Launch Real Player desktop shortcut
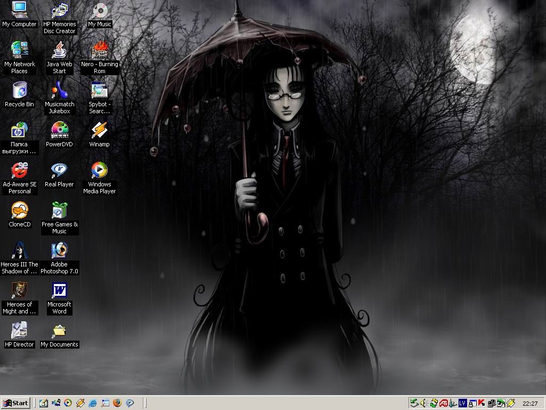Image resolution: width=546 pixels, height=410 pixels. click(60, 175)
